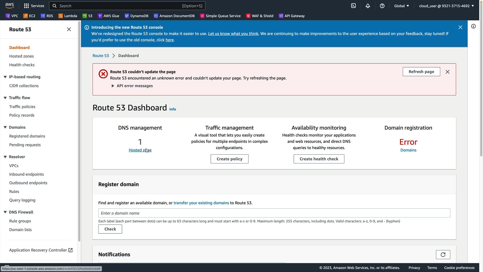Open the notifications bell icon

pyautogui.click(x=368, y=6)
